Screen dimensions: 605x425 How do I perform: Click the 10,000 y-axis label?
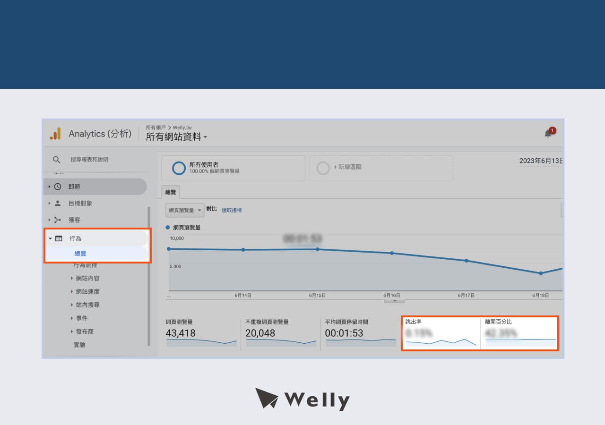(177, 238)
